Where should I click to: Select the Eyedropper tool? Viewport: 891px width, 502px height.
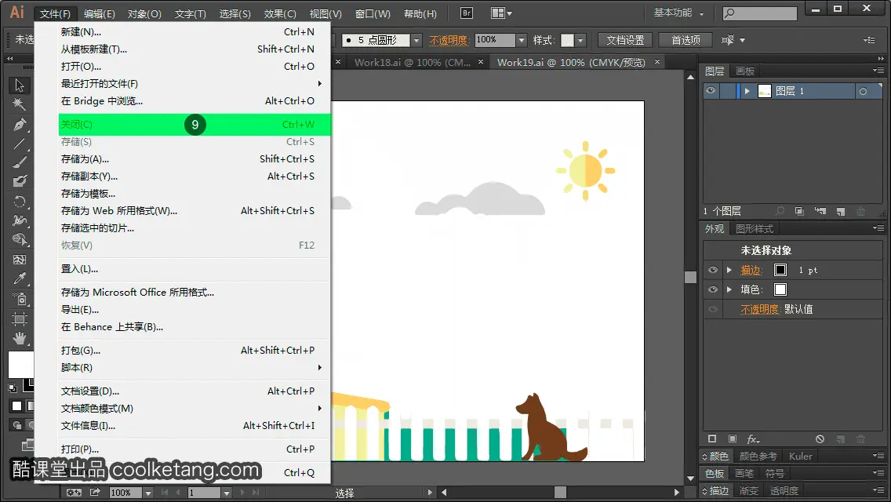pyautogui.click(x=20, y=278)
